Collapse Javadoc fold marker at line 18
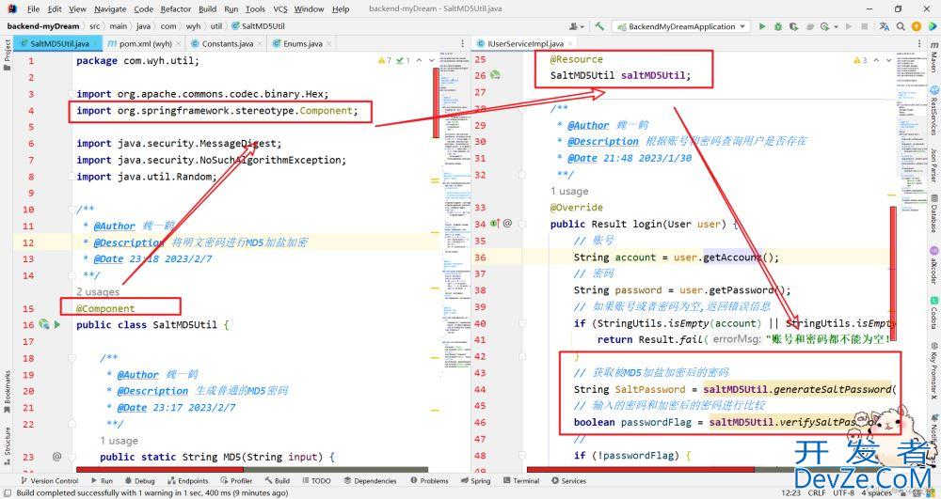The width and height of the screenshot is (941, 499). pyautogui.click(x=72, y=358)
